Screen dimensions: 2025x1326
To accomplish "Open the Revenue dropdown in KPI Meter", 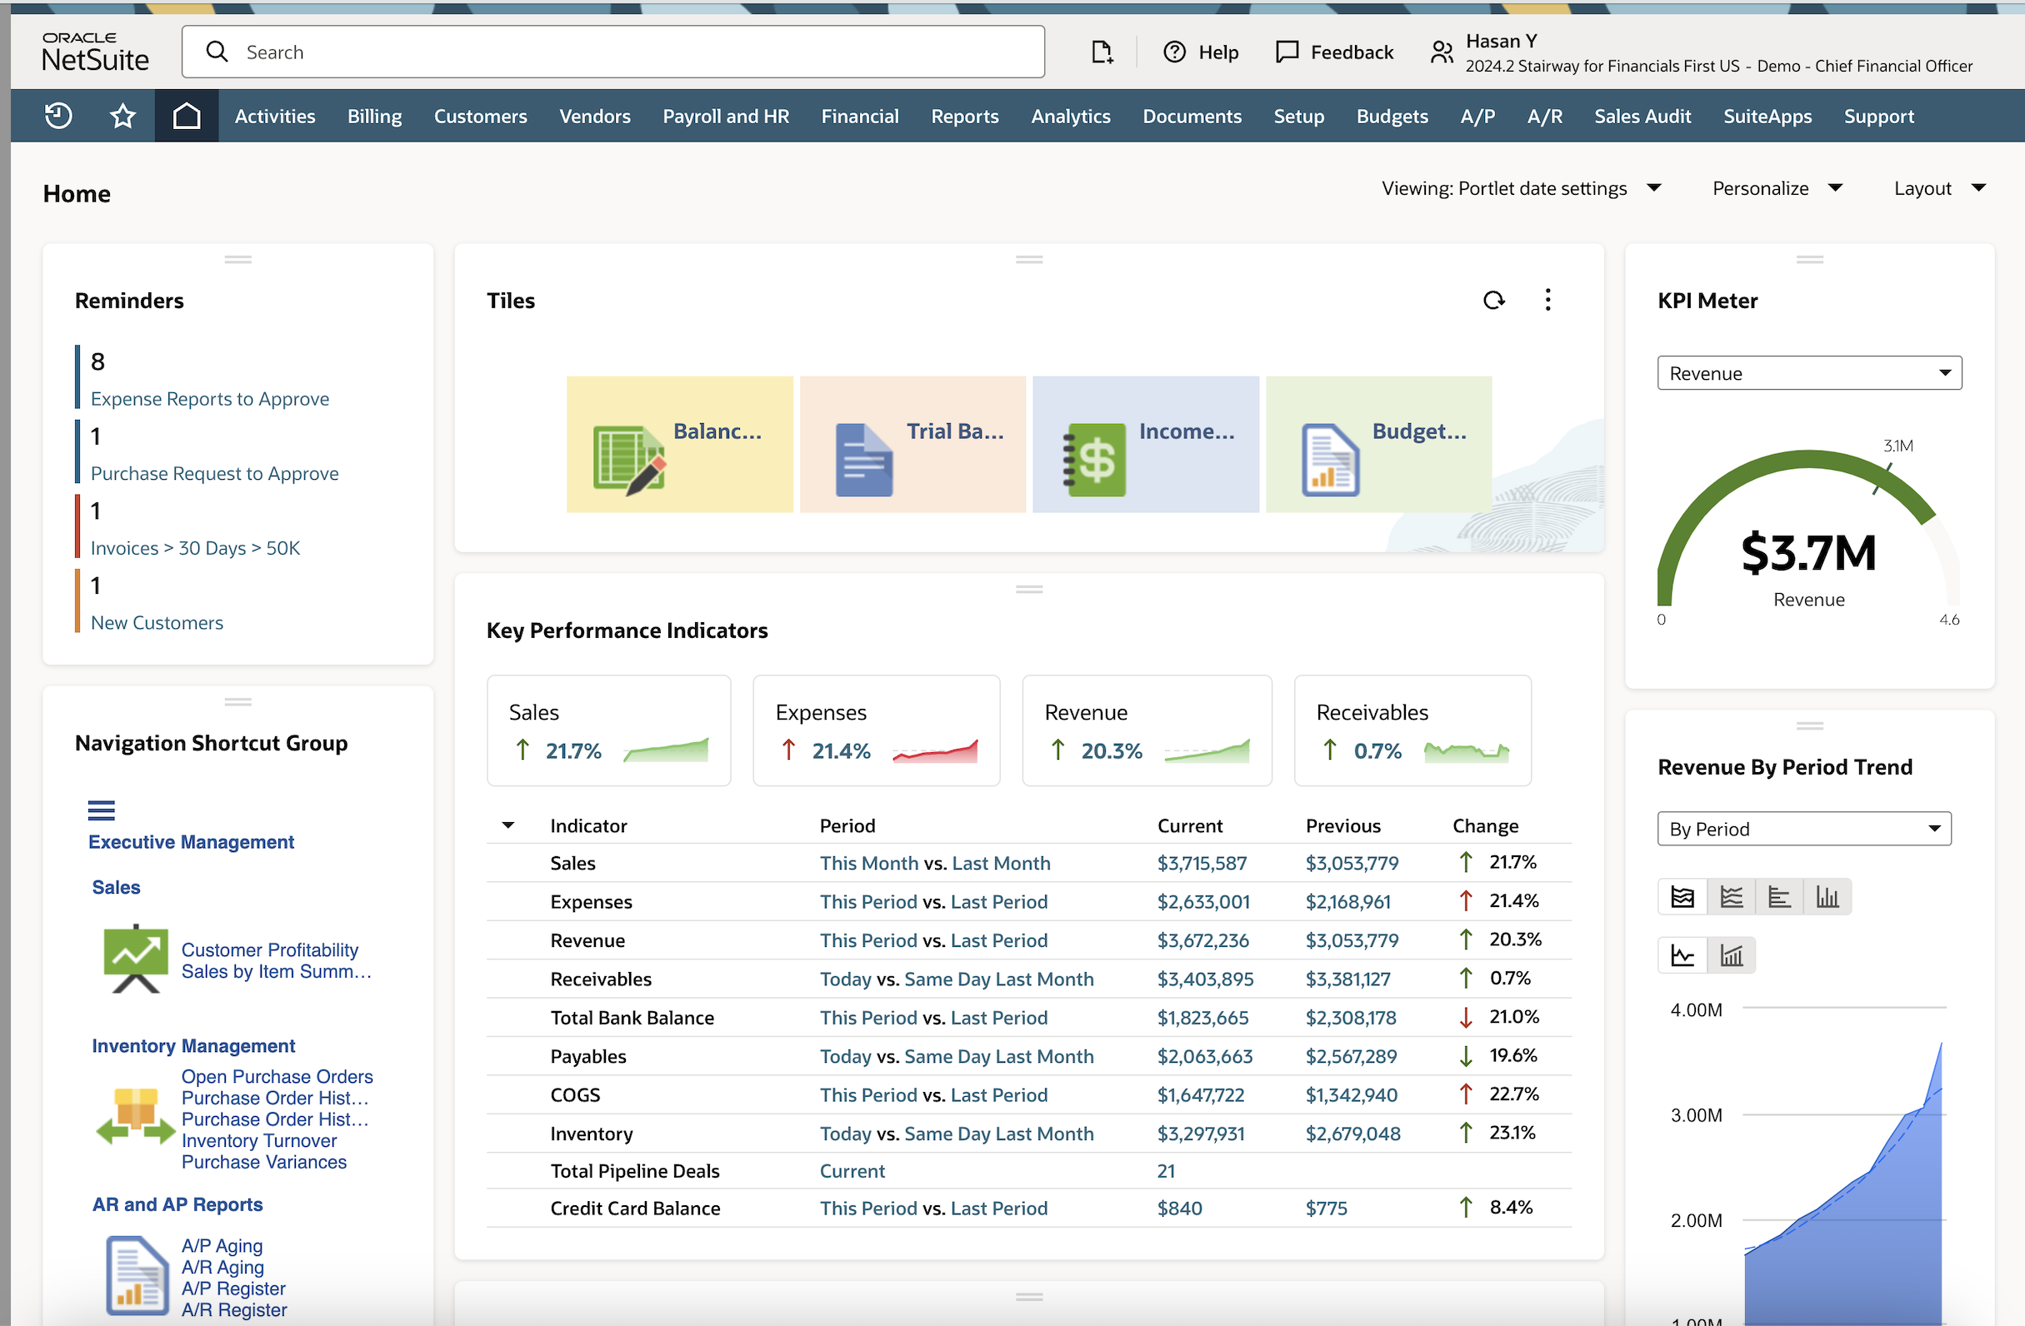I will coord(1809,372).
